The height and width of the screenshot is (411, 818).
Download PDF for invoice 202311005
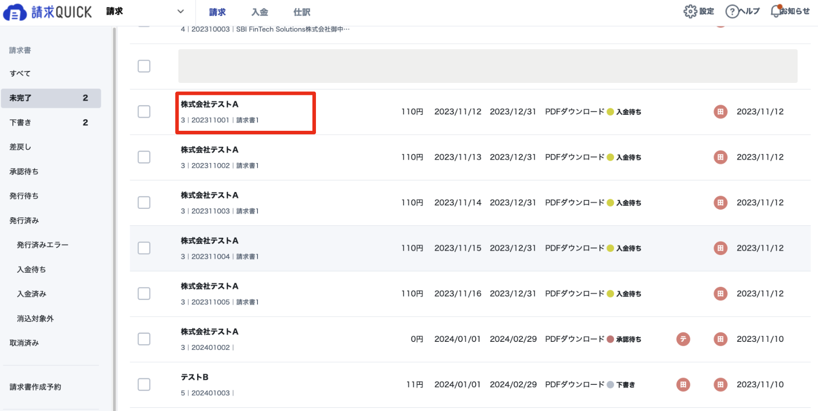[574, 294]
